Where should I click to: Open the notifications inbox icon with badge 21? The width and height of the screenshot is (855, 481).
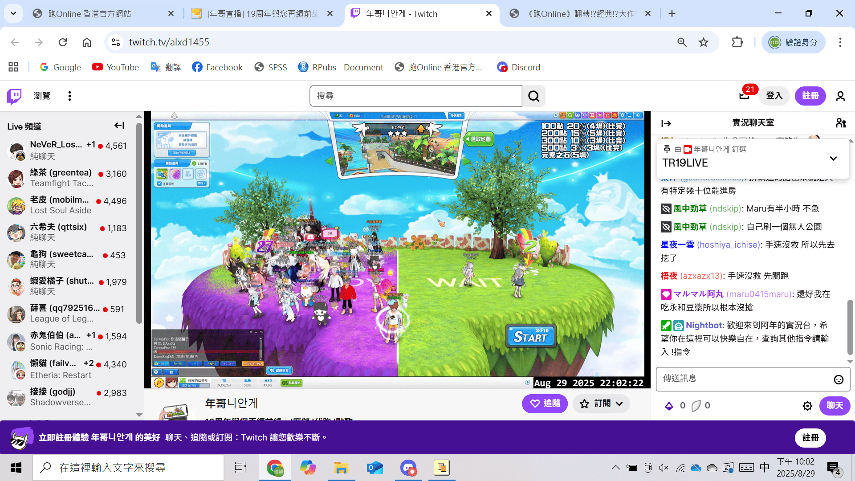click(x=745, y=95)
